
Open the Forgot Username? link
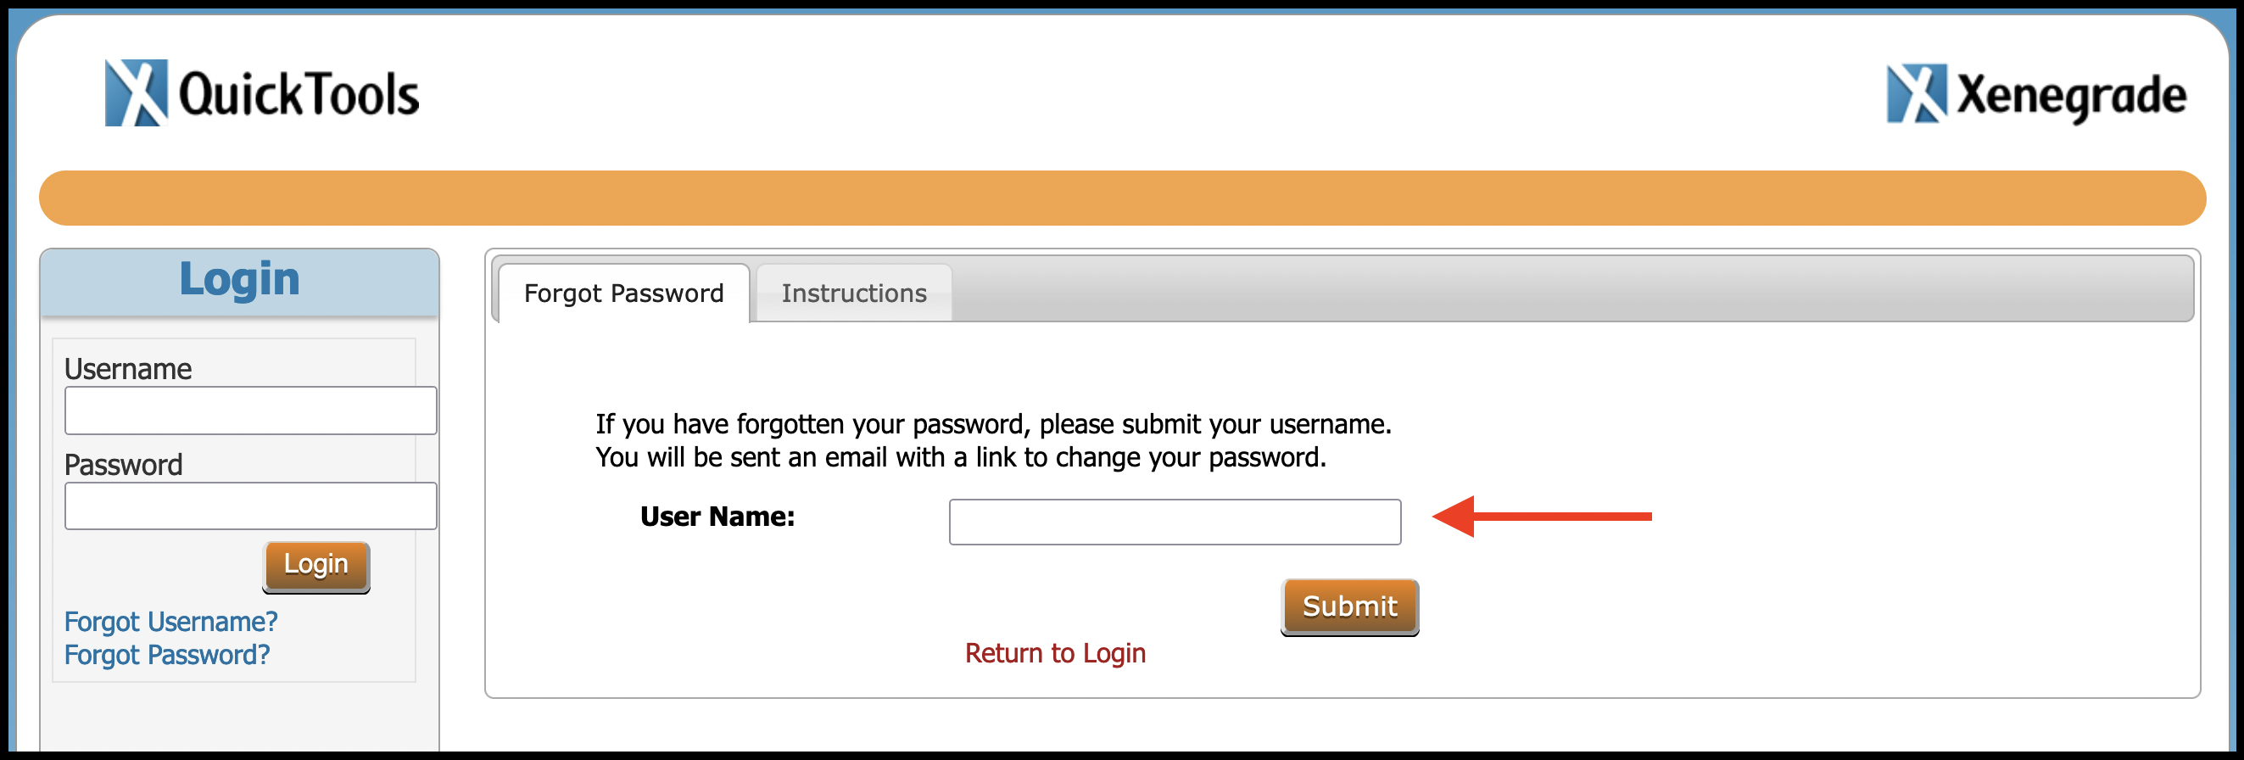[x=170, y=622]
